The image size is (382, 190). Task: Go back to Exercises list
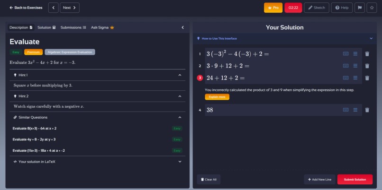pos(26,8)
